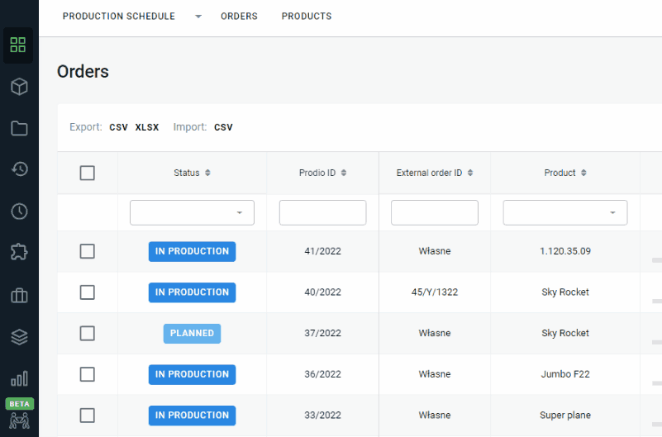Select Prodio ID 37/2022 cell
This screenshot has height=437, width=662.
pyautogui.click(x=322, y=333)
